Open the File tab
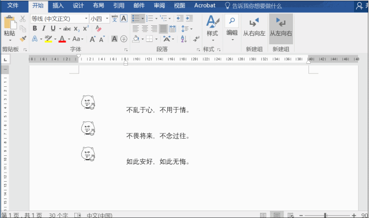Image resolution: width=369 pixels, height=218 pixels. point(13,5)
